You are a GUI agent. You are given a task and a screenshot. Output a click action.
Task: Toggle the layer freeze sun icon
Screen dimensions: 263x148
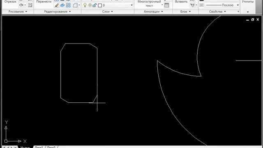tap(90, 5)
